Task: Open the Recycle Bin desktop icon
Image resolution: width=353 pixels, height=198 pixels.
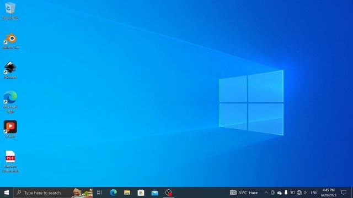Action: click(10, 10)
